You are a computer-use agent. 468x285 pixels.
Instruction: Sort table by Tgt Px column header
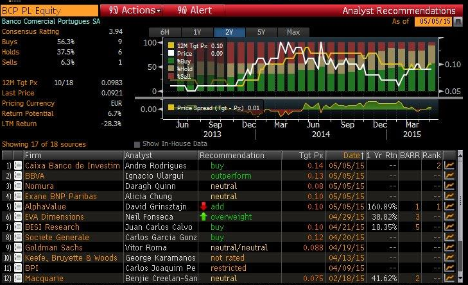click(304, 155)
